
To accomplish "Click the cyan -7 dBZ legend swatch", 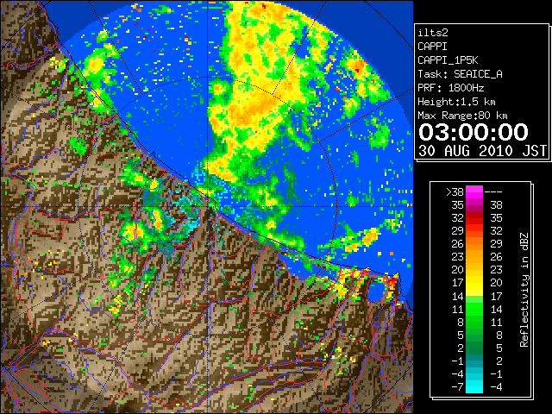I will click(x=474, y=387).
